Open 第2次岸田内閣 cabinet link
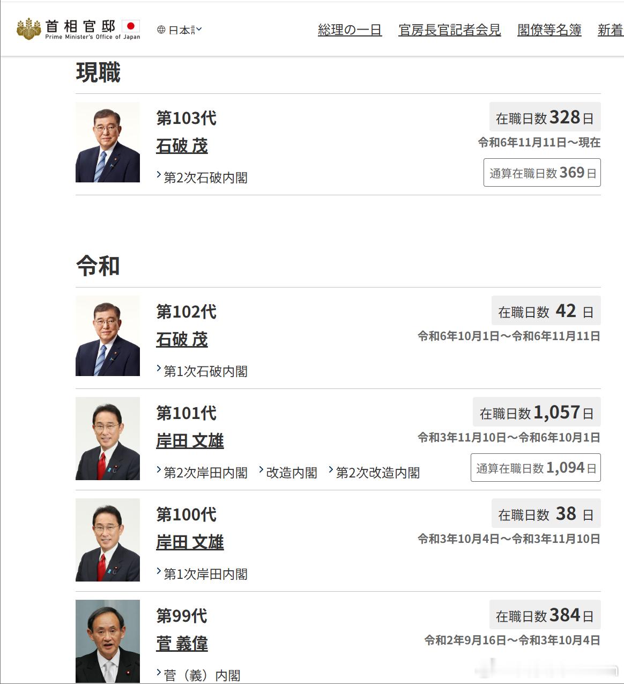 click(205, 473)
